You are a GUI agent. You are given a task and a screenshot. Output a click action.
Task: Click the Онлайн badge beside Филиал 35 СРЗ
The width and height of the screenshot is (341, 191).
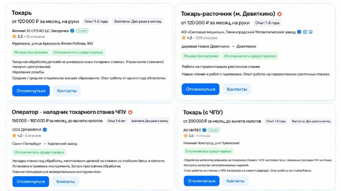click(x=82, y=31)
